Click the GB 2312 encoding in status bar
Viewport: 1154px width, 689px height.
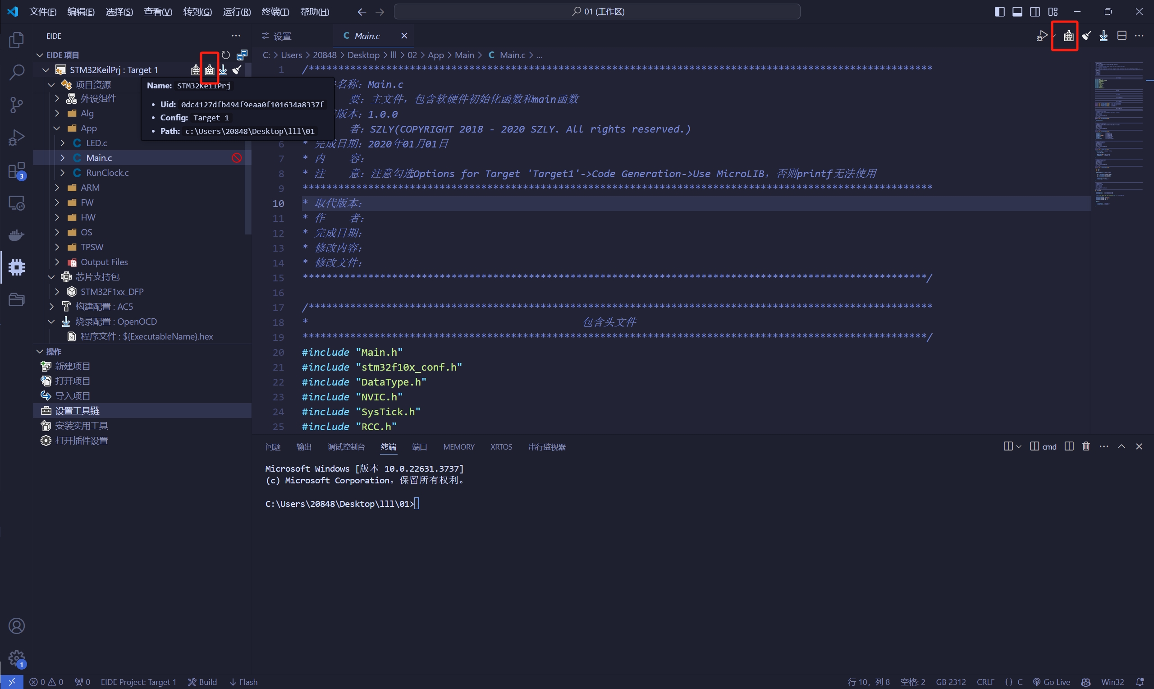[x=951, y=682]
